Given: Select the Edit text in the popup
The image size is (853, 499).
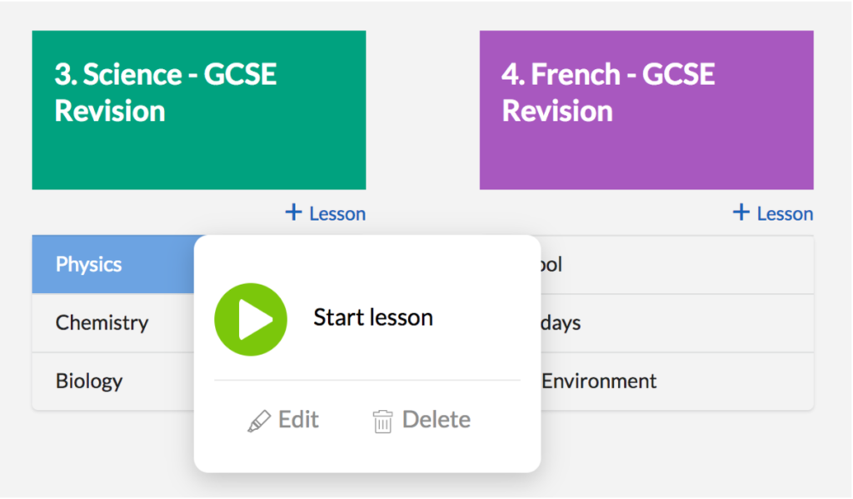Looking at the screenshot, I should [x=298, y=419].
